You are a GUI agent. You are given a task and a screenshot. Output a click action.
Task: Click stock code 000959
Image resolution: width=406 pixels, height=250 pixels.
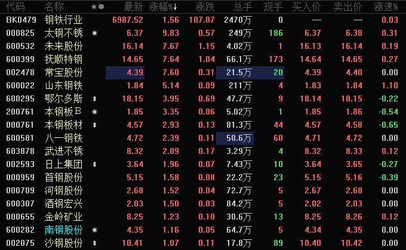click(x=20, y=177)
